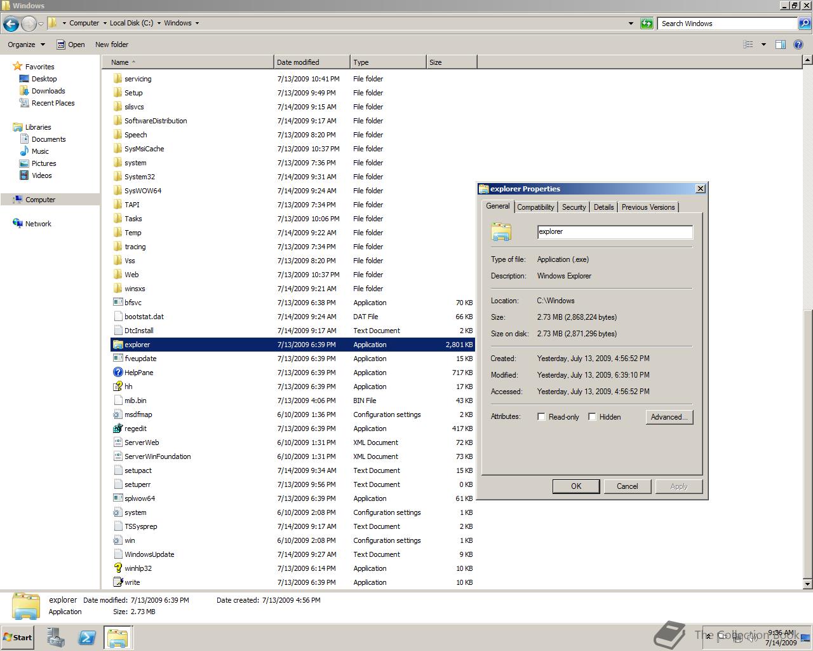The image size is (813, 651).
Task: Select the ServerWinFoundation XML file
Action: click(x=293, y=456)
